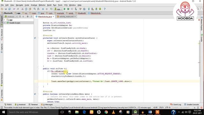Screen dimensions: 204x115
Task: Toggle the Build Variants tool window button
Action: point(2,80)
